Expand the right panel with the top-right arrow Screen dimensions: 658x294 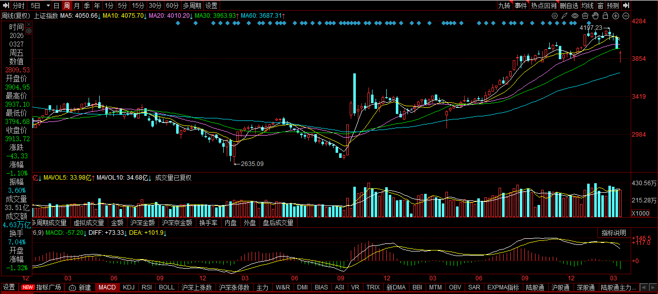tap(626, 6)
